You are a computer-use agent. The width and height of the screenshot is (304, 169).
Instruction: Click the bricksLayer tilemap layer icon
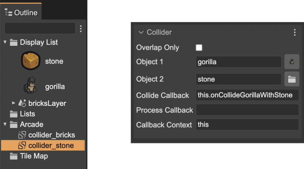pyautogui.click(x=22, y=103)
